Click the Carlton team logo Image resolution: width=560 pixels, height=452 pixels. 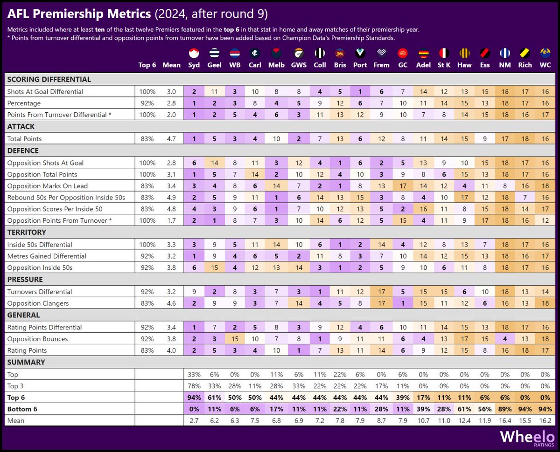coord(255,53)
